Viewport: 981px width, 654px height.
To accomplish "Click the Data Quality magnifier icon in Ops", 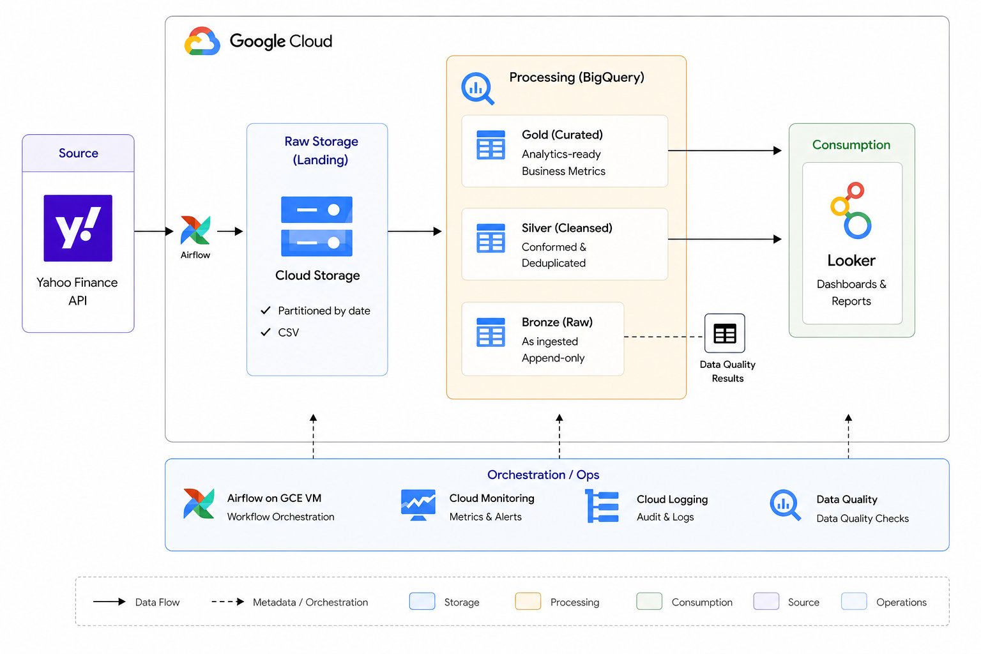I will pos(786,505).
